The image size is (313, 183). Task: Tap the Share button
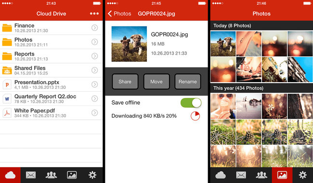[125, 82]
